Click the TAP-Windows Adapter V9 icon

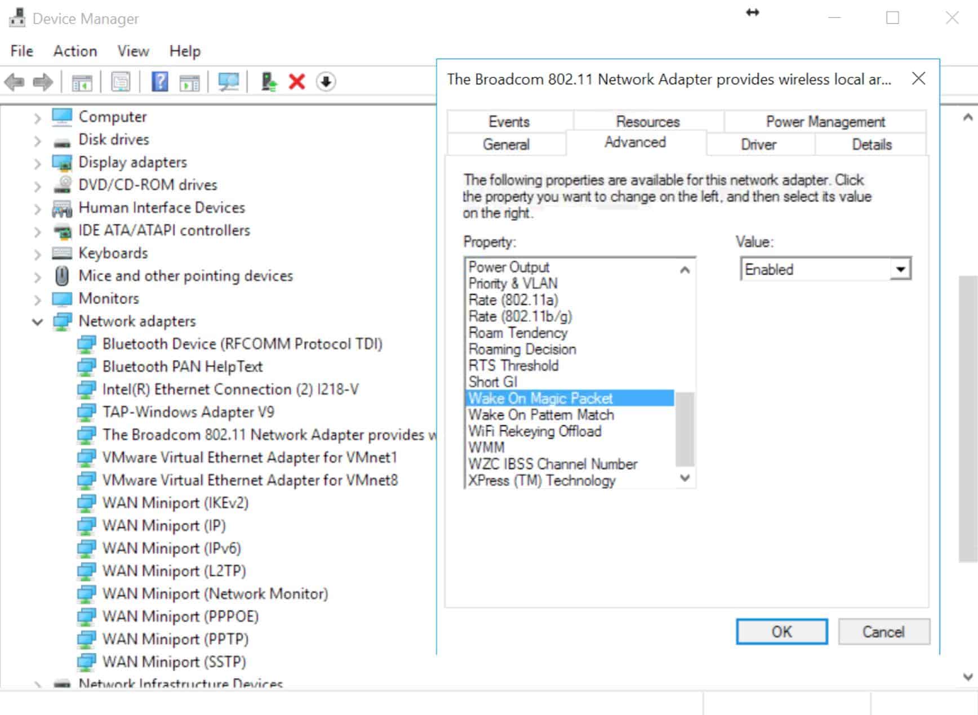click(x=86, y=412)
